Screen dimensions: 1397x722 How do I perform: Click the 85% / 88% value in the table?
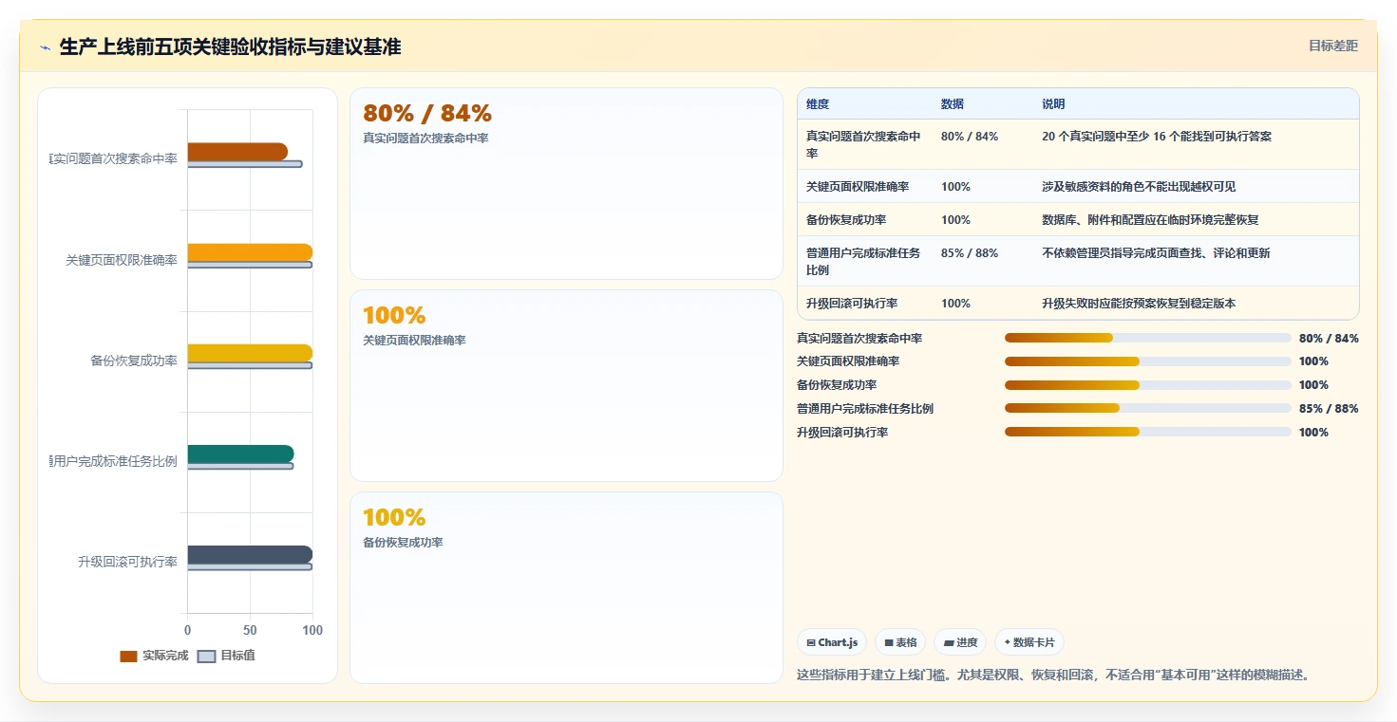[x=970, y=253]
